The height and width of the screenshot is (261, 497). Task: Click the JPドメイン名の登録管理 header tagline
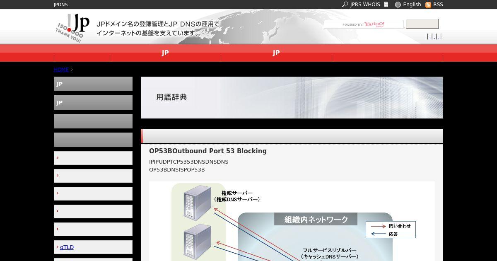[x=158, y=29]
